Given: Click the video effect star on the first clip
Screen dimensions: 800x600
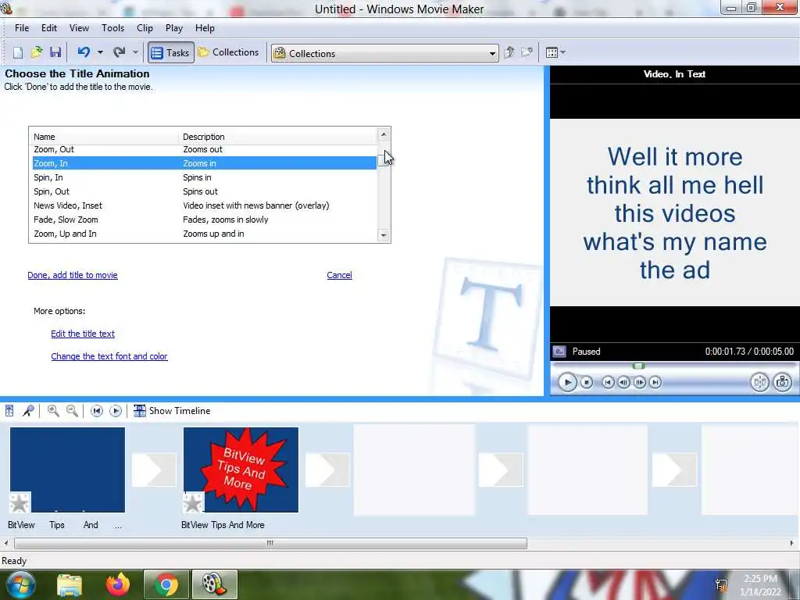Looking at the screenshot, I should click(20, 503).
